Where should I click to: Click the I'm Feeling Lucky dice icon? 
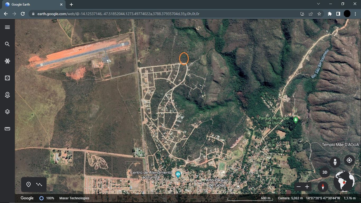(7, 78)
